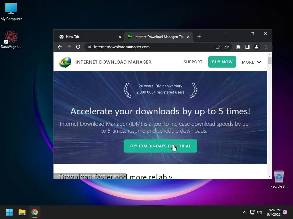Screen dimensions: 293x219
Task: Open the clock and date panel
Action: tap(274, 212)
